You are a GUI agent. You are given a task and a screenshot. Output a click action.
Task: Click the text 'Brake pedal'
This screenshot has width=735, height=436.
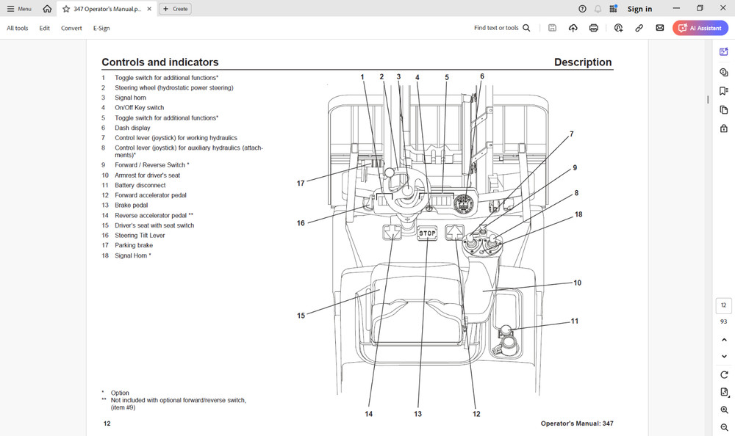132,205
